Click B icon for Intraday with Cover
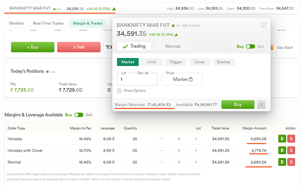The width and height of the screenshot is (302, 186). [282, 151]
